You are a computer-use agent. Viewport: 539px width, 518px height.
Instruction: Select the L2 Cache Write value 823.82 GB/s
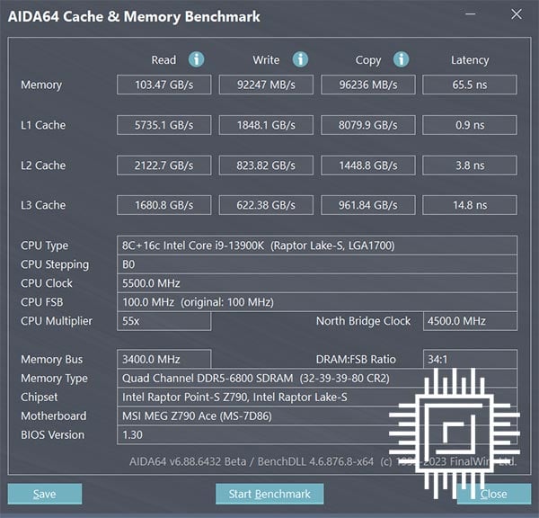(266, 165)
